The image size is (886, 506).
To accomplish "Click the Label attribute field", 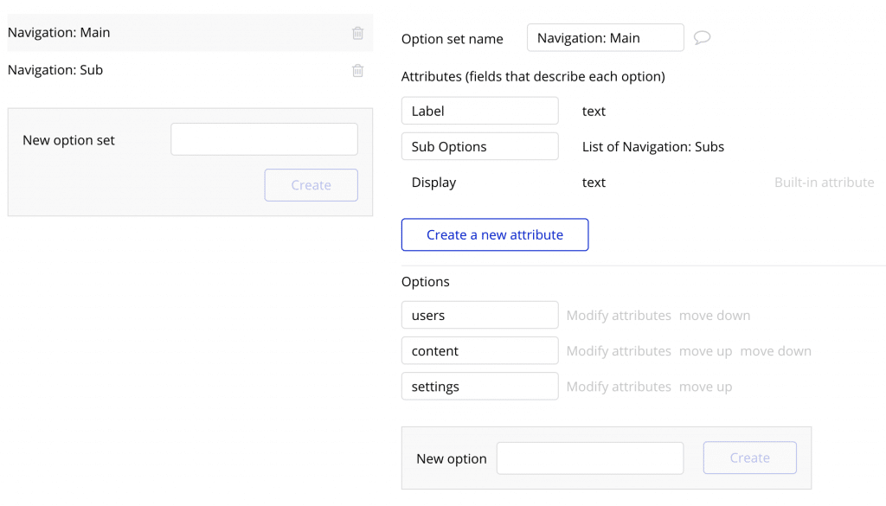I will tap(479, 110).
